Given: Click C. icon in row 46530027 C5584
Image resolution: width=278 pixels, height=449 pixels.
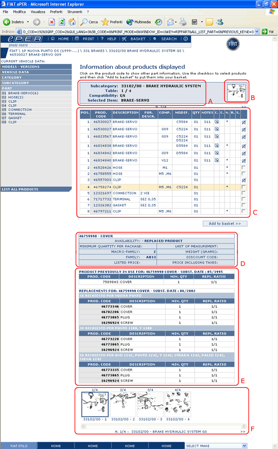Looking at the screenshot, I should [217, 122].
